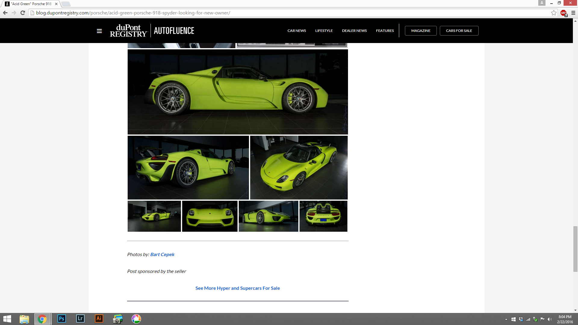
Task: Launch Photoshop from the taskbar
Action: coord(61,319)
